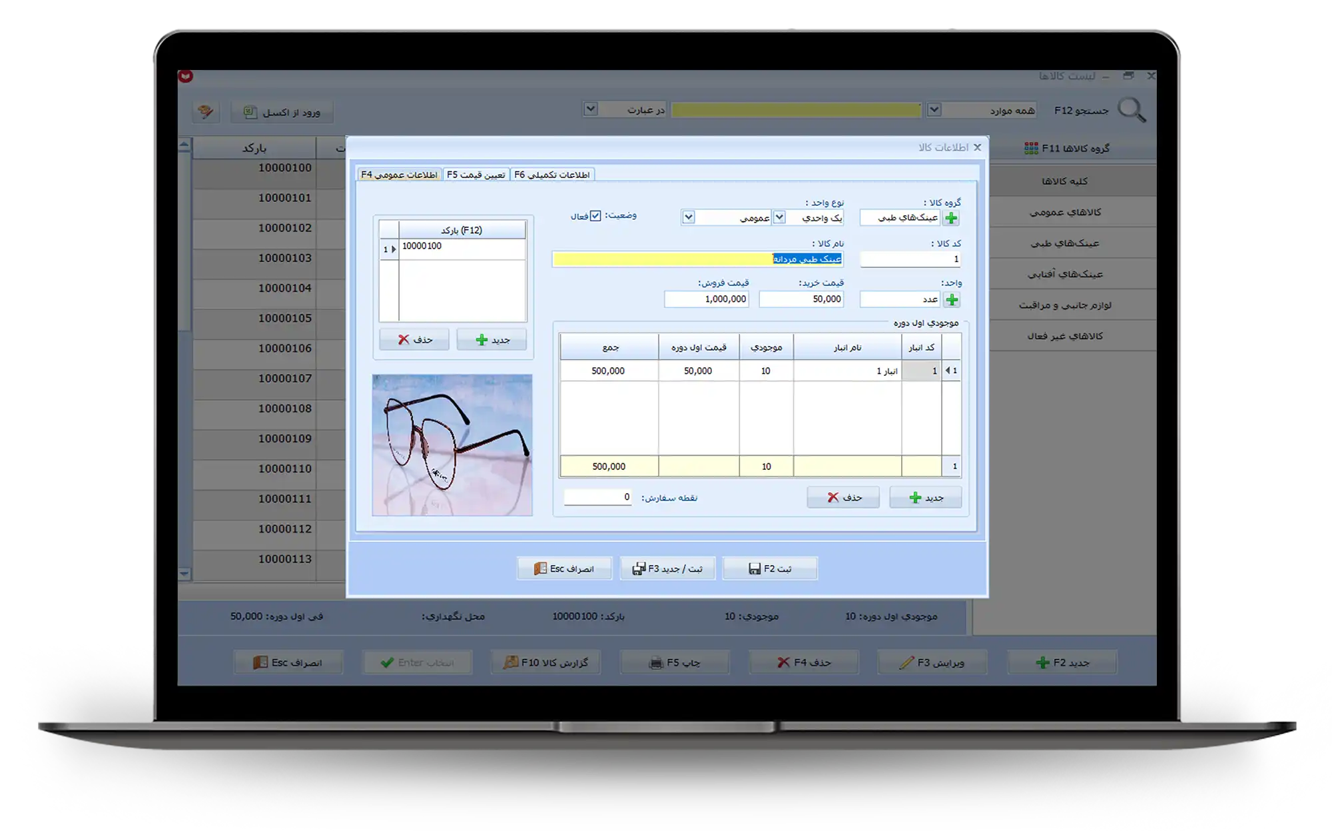Open the all items search filter dropdown
The height and width of the screenshot is (831, 1332).
[934, 110]
